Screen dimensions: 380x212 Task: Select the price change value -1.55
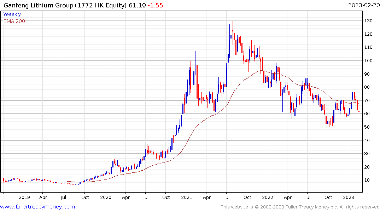(155, 5)
